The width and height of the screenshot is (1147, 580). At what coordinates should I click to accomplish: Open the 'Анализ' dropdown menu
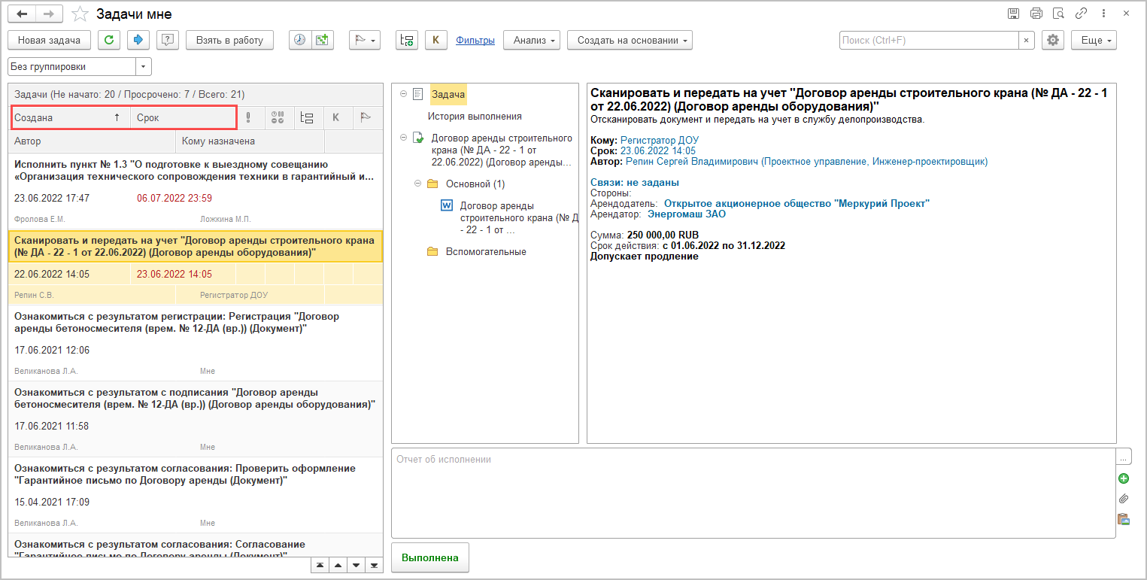532,40
